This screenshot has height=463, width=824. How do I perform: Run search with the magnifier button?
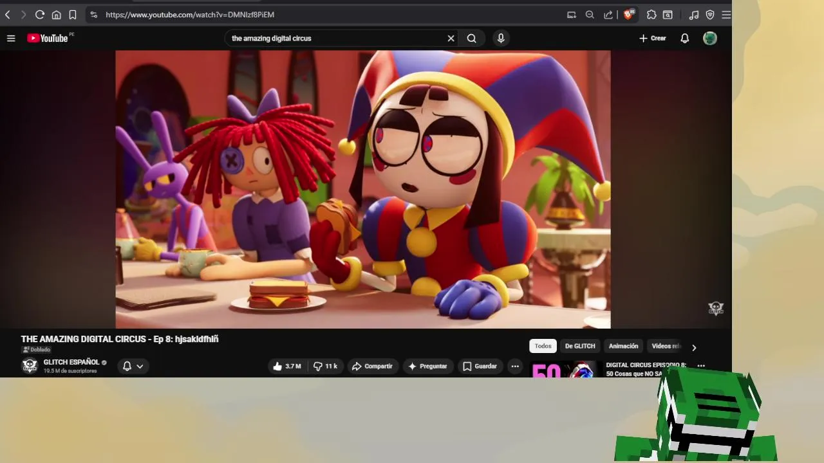coord(472,39)
